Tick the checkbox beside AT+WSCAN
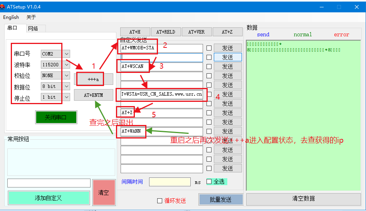This screenshot has height=211, width=366. [209, 67]
